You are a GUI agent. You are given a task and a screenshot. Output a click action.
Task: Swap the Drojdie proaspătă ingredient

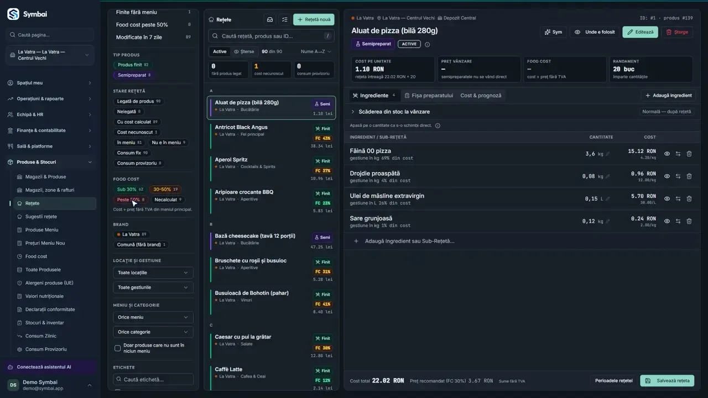678,176
